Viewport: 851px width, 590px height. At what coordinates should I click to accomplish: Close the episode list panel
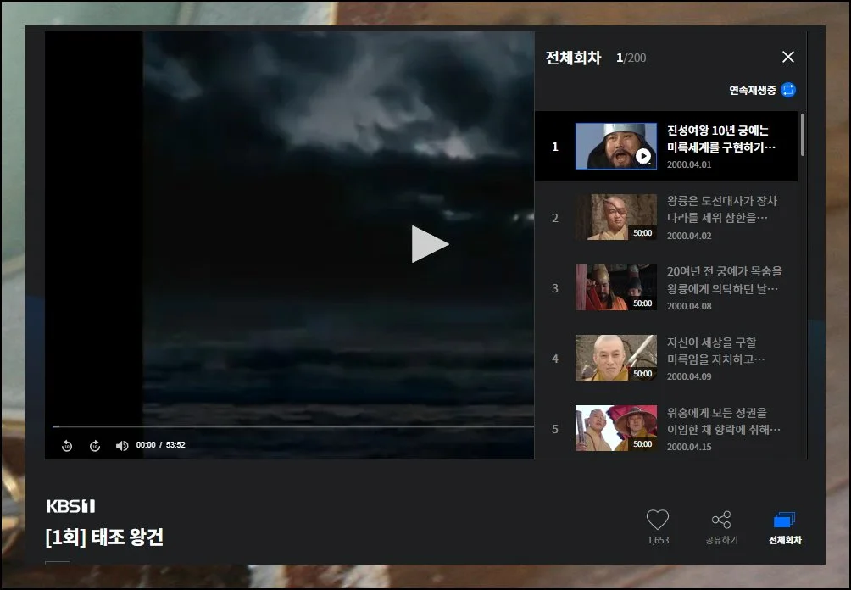[787, 57]
